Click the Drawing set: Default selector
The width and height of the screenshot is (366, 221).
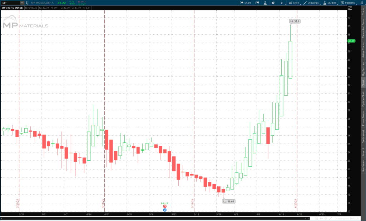[x=346, y=219]
